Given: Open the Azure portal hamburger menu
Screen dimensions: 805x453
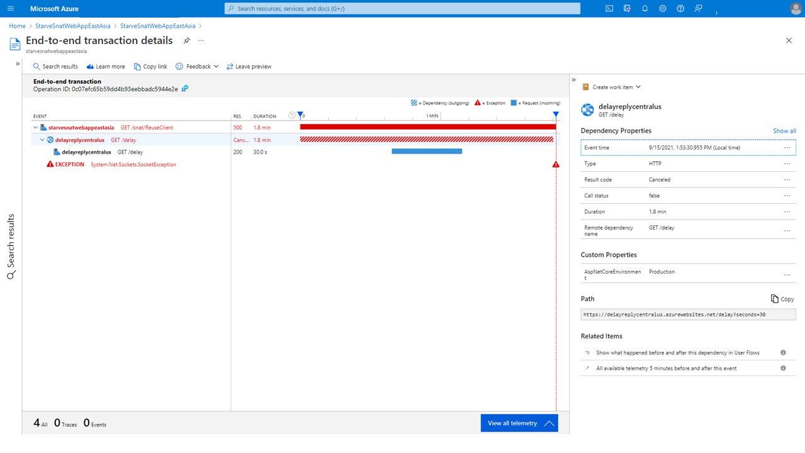Looking at the screenshot, I should [11, 9].
